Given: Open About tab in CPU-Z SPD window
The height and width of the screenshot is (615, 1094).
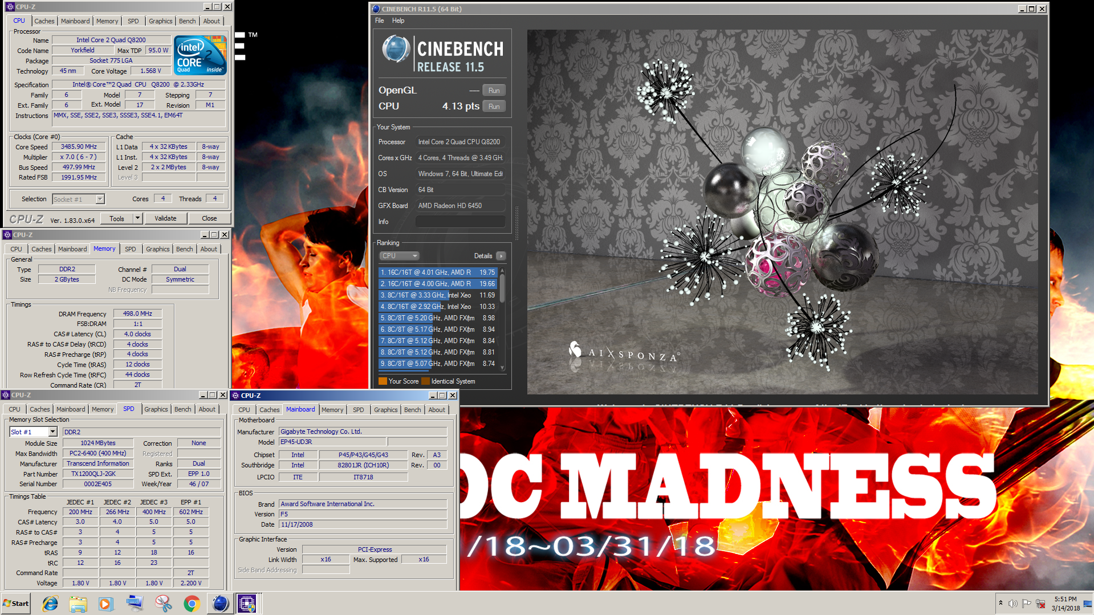Looking at the screenshot, I should click(207, 409).
